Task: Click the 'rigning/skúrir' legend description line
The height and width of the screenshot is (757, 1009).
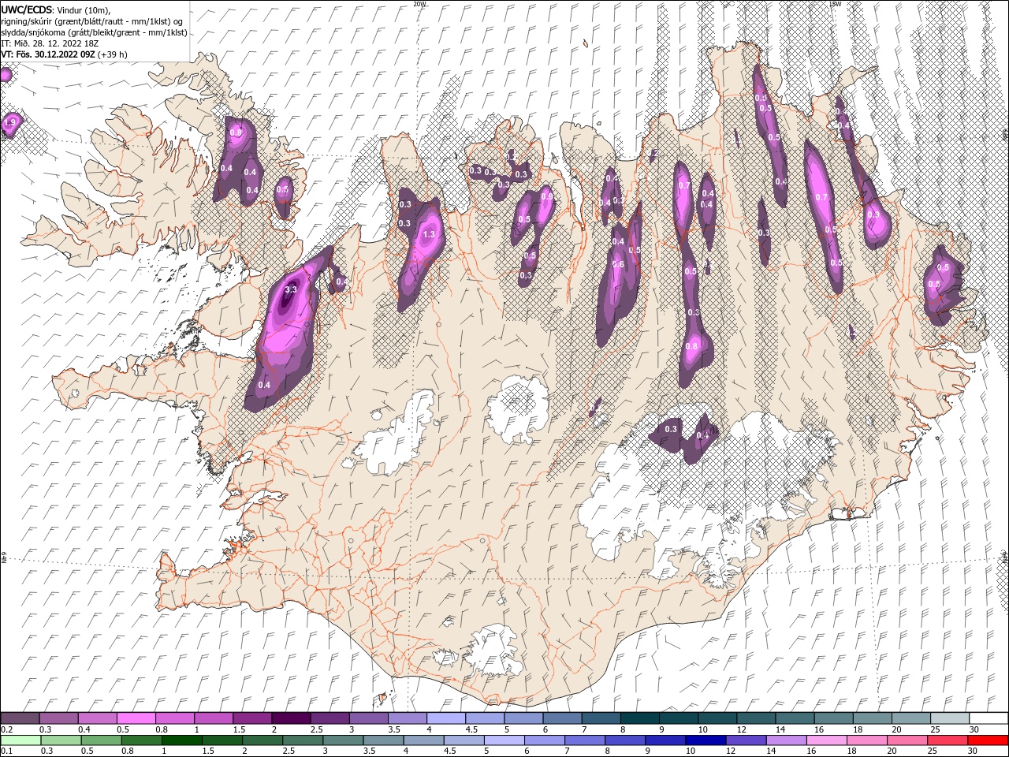Action: [92, 21]
